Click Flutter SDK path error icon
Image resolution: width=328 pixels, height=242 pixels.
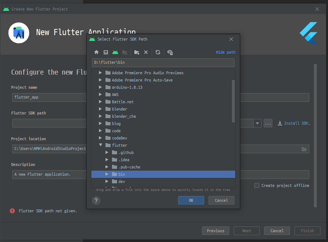coord(12,211)
